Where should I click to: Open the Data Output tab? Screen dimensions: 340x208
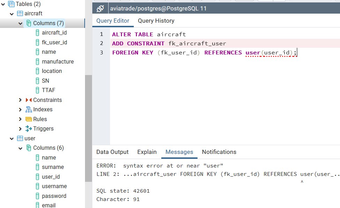tap(112, 152)
